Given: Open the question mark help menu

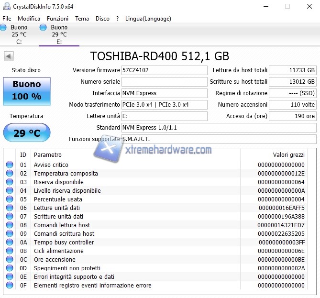Looking at the screenshot, I should tap(117, 19).
